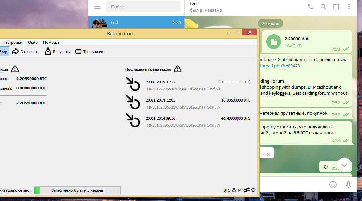Open the Telegram hamburger main menu
The height and width of the screenshot is (201, 362).
(97, 7)
